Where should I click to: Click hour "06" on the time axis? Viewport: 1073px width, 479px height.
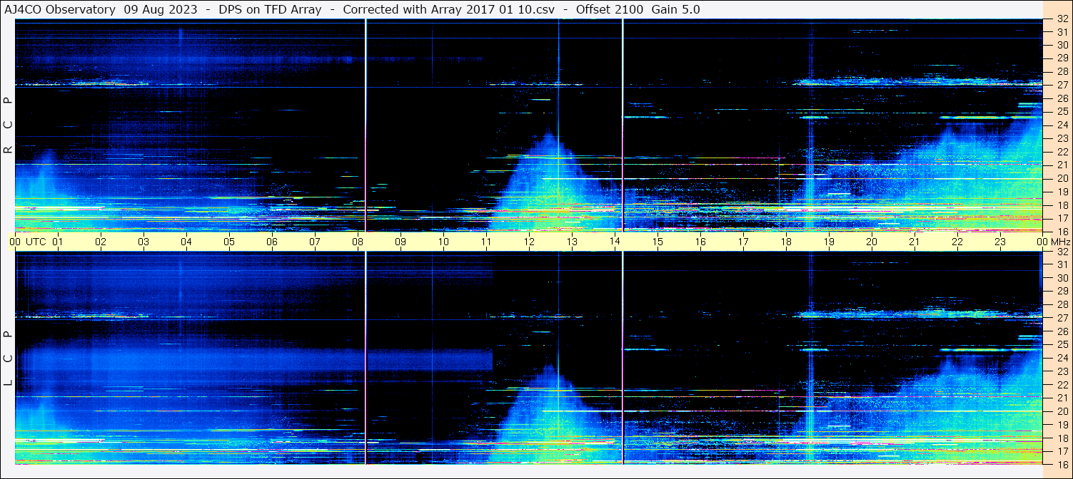tap(272, 242)
